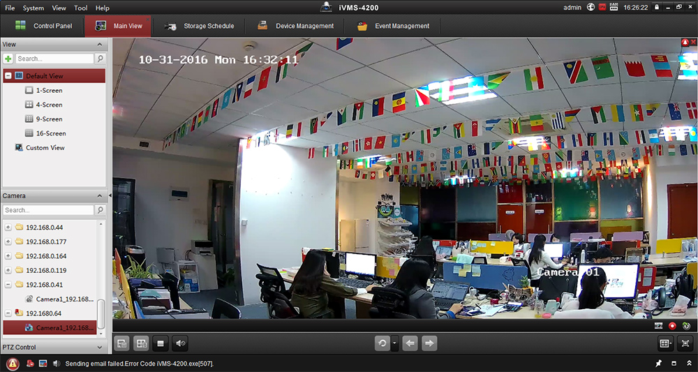Click the Camera search input field

47,210
